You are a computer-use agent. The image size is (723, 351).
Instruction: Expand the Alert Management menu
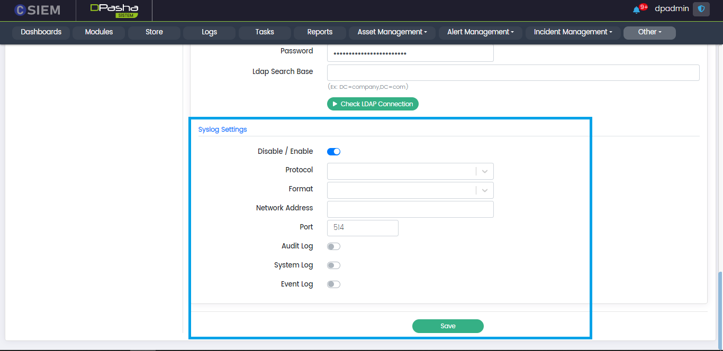point(481,32)
